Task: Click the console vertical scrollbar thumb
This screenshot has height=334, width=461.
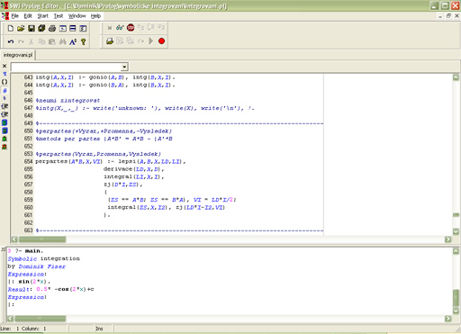Action: tap(456, 297)
